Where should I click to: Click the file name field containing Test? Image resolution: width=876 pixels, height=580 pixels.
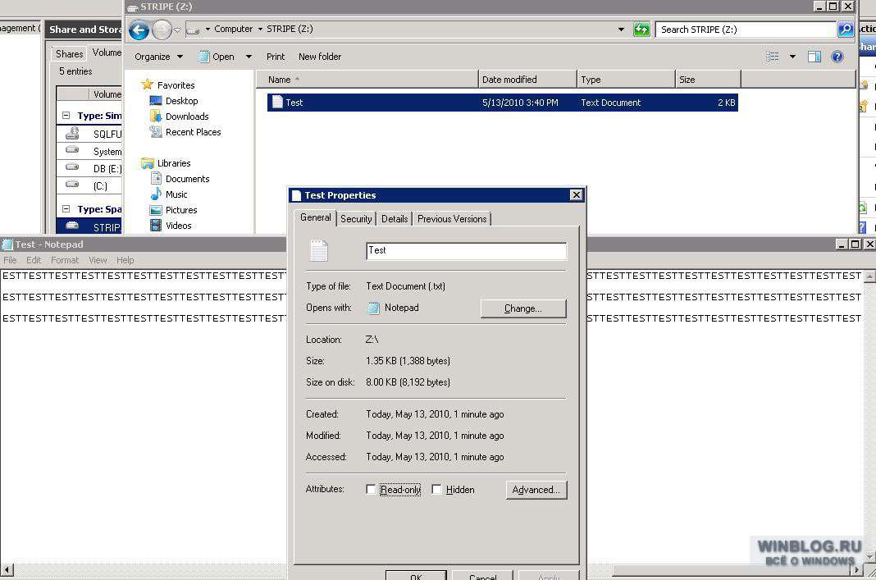click(466, 250)
